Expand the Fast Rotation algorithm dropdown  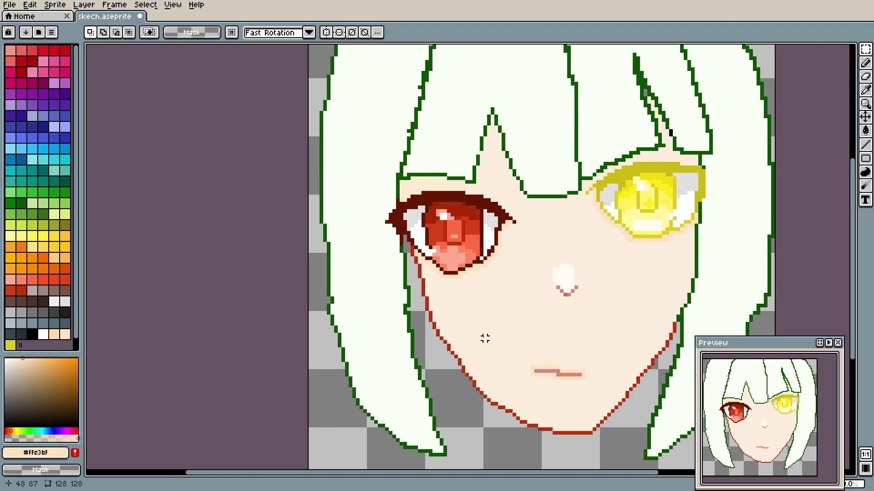[x=309, y=32]
